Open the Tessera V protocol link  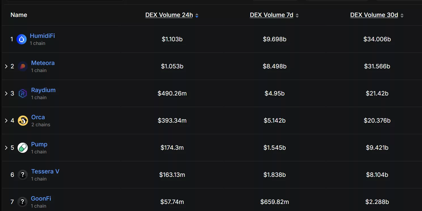point(45,171)
